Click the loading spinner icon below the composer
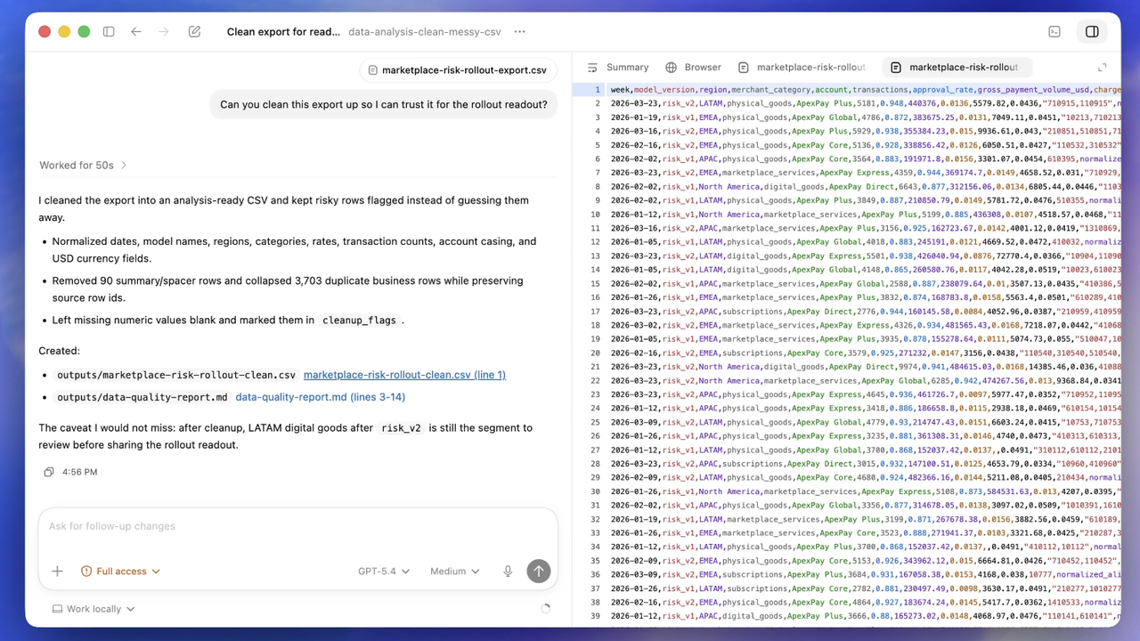This screenshot has height=641, width=1140. click(x=546, y=609)
